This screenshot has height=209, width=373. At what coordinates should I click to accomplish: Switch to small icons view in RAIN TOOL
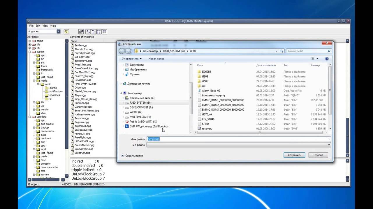[94, 32]
